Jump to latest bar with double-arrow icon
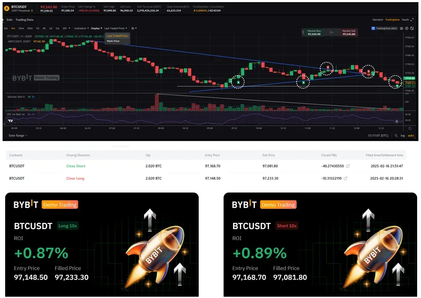Screen dimensions: 421x298 click(x=397, y=121)
